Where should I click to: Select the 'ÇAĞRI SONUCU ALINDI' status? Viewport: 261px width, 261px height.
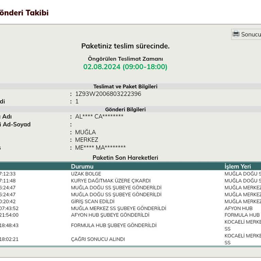(98, 239)
